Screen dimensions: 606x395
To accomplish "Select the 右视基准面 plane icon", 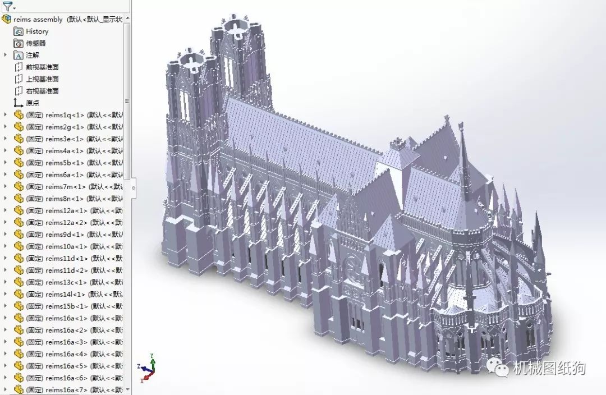I will pyautogui.click(x=19, y=91).
